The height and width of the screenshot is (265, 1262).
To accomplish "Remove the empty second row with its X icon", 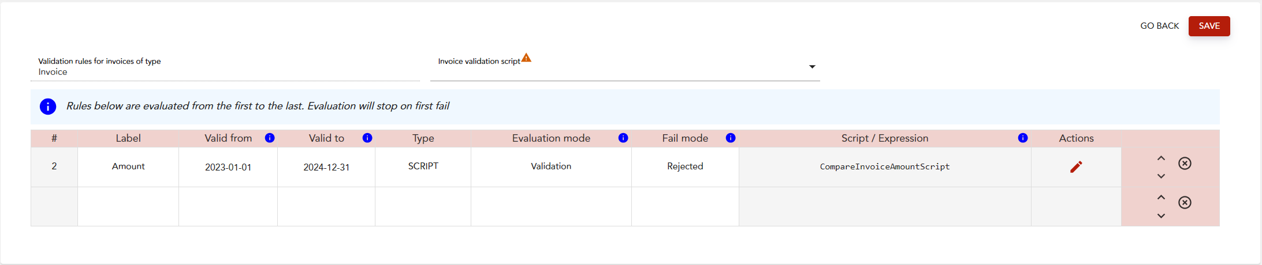I will tap(1185, 203).
